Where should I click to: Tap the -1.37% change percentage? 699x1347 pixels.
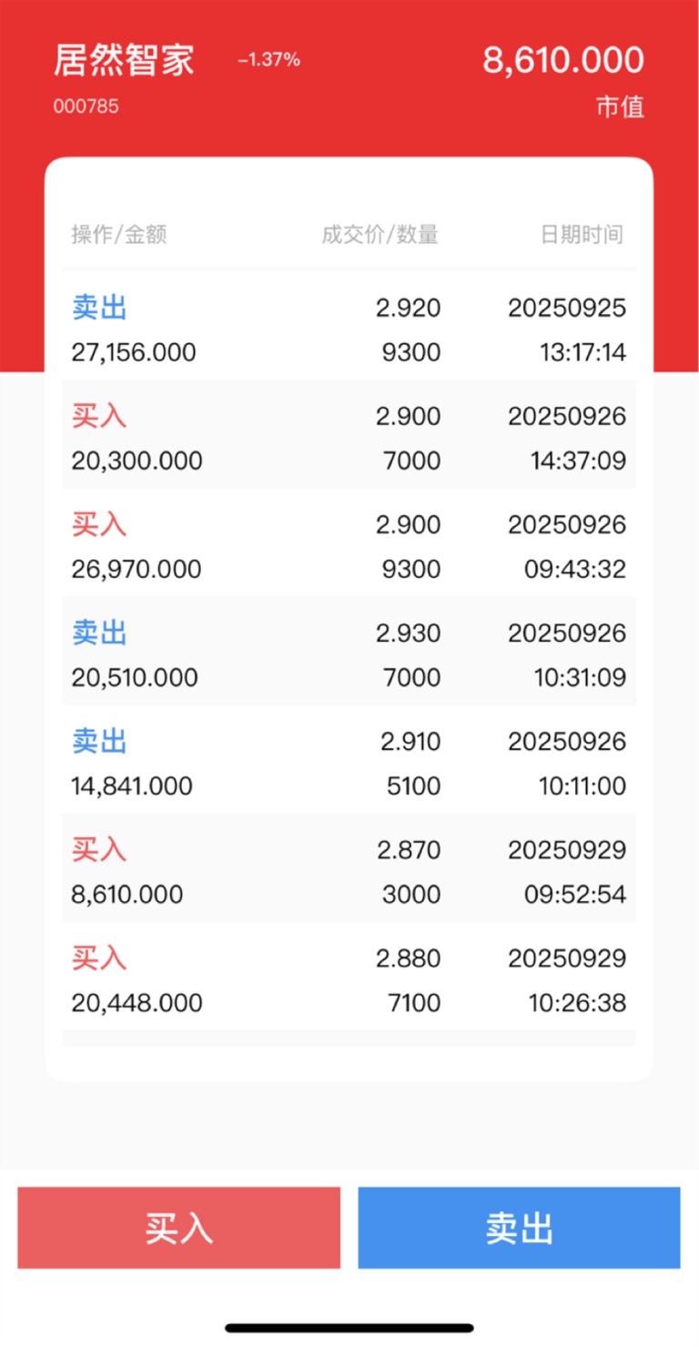pos(268,60)
